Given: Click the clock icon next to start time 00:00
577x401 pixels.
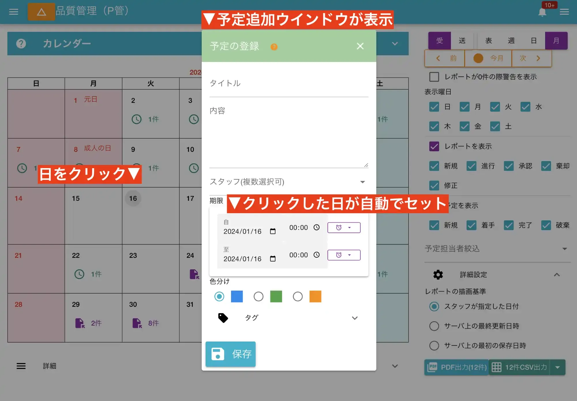Looking at the screenshot, I should (316, 227).
